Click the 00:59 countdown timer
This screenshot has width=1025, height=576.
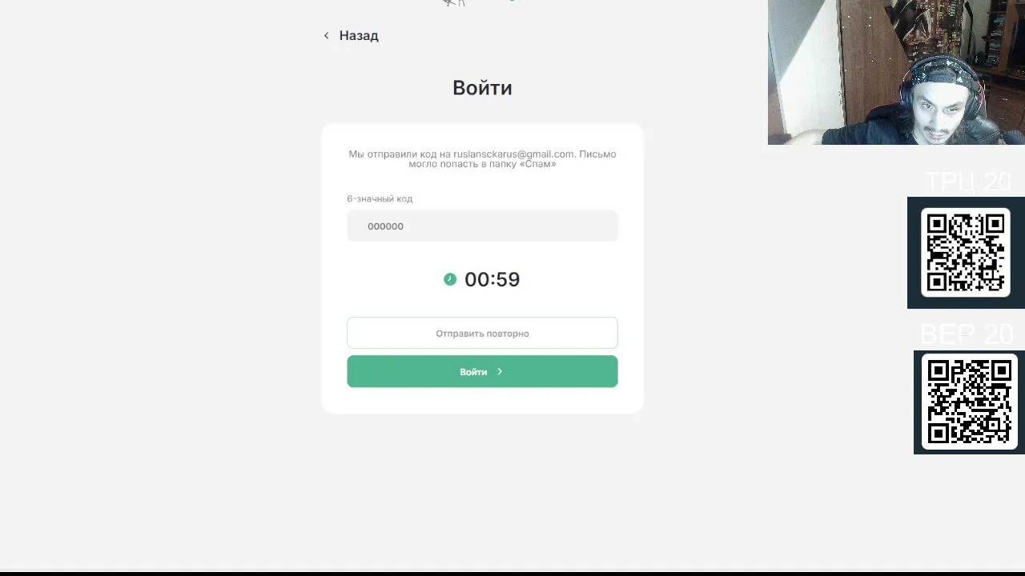pos(492,279)
